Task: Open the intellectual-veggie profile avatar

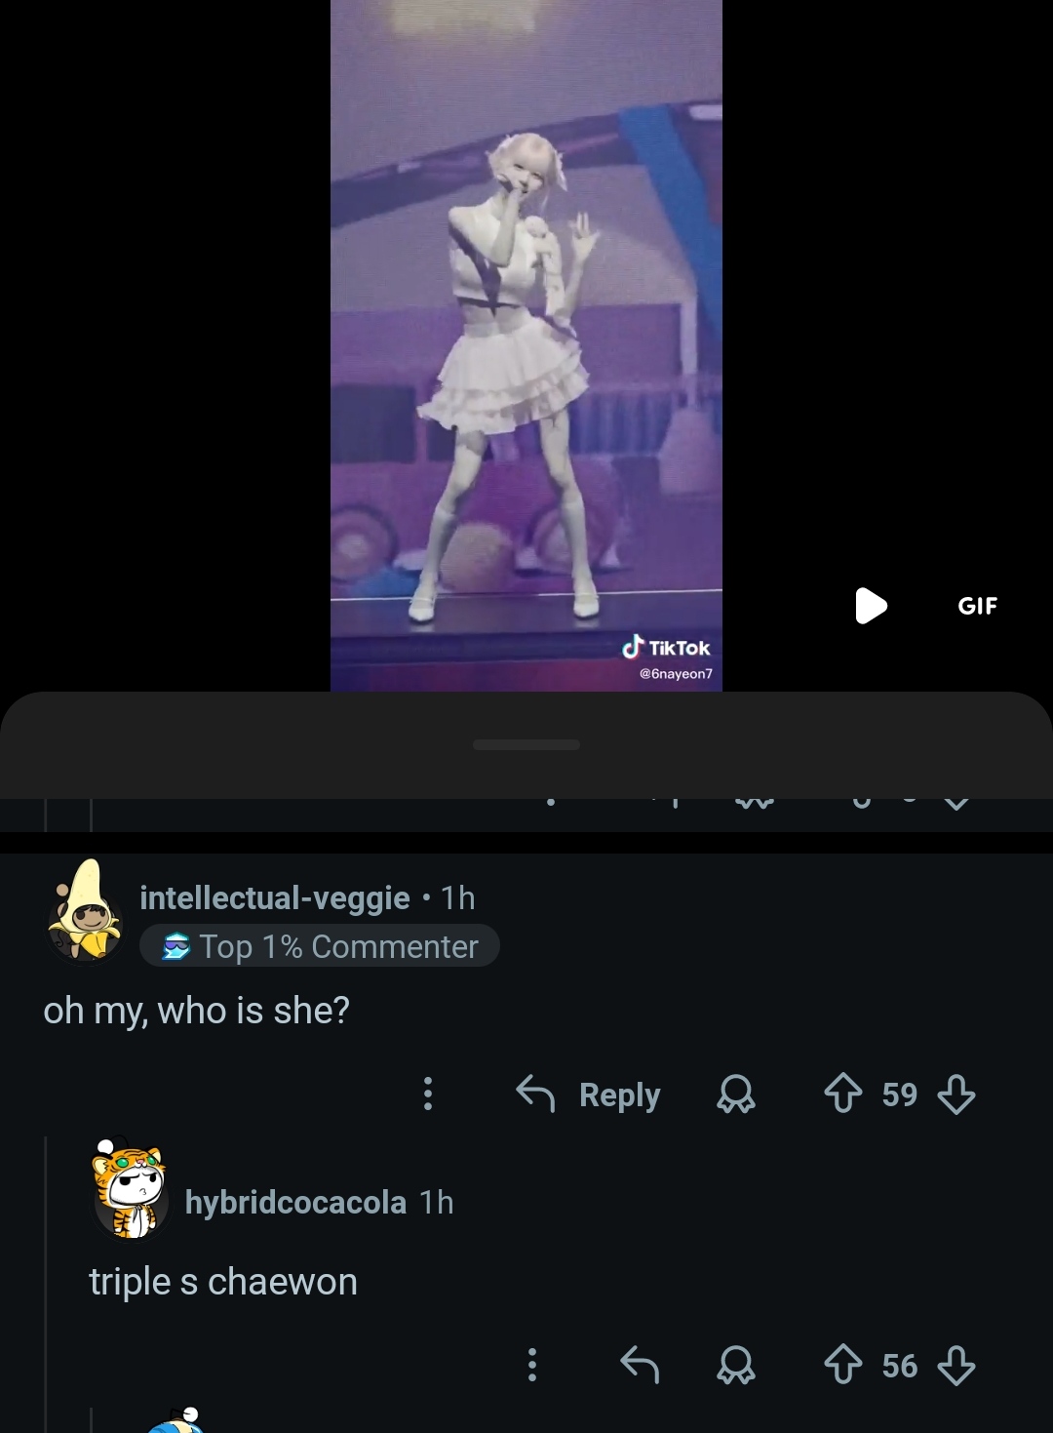Action: coord(85,910)
